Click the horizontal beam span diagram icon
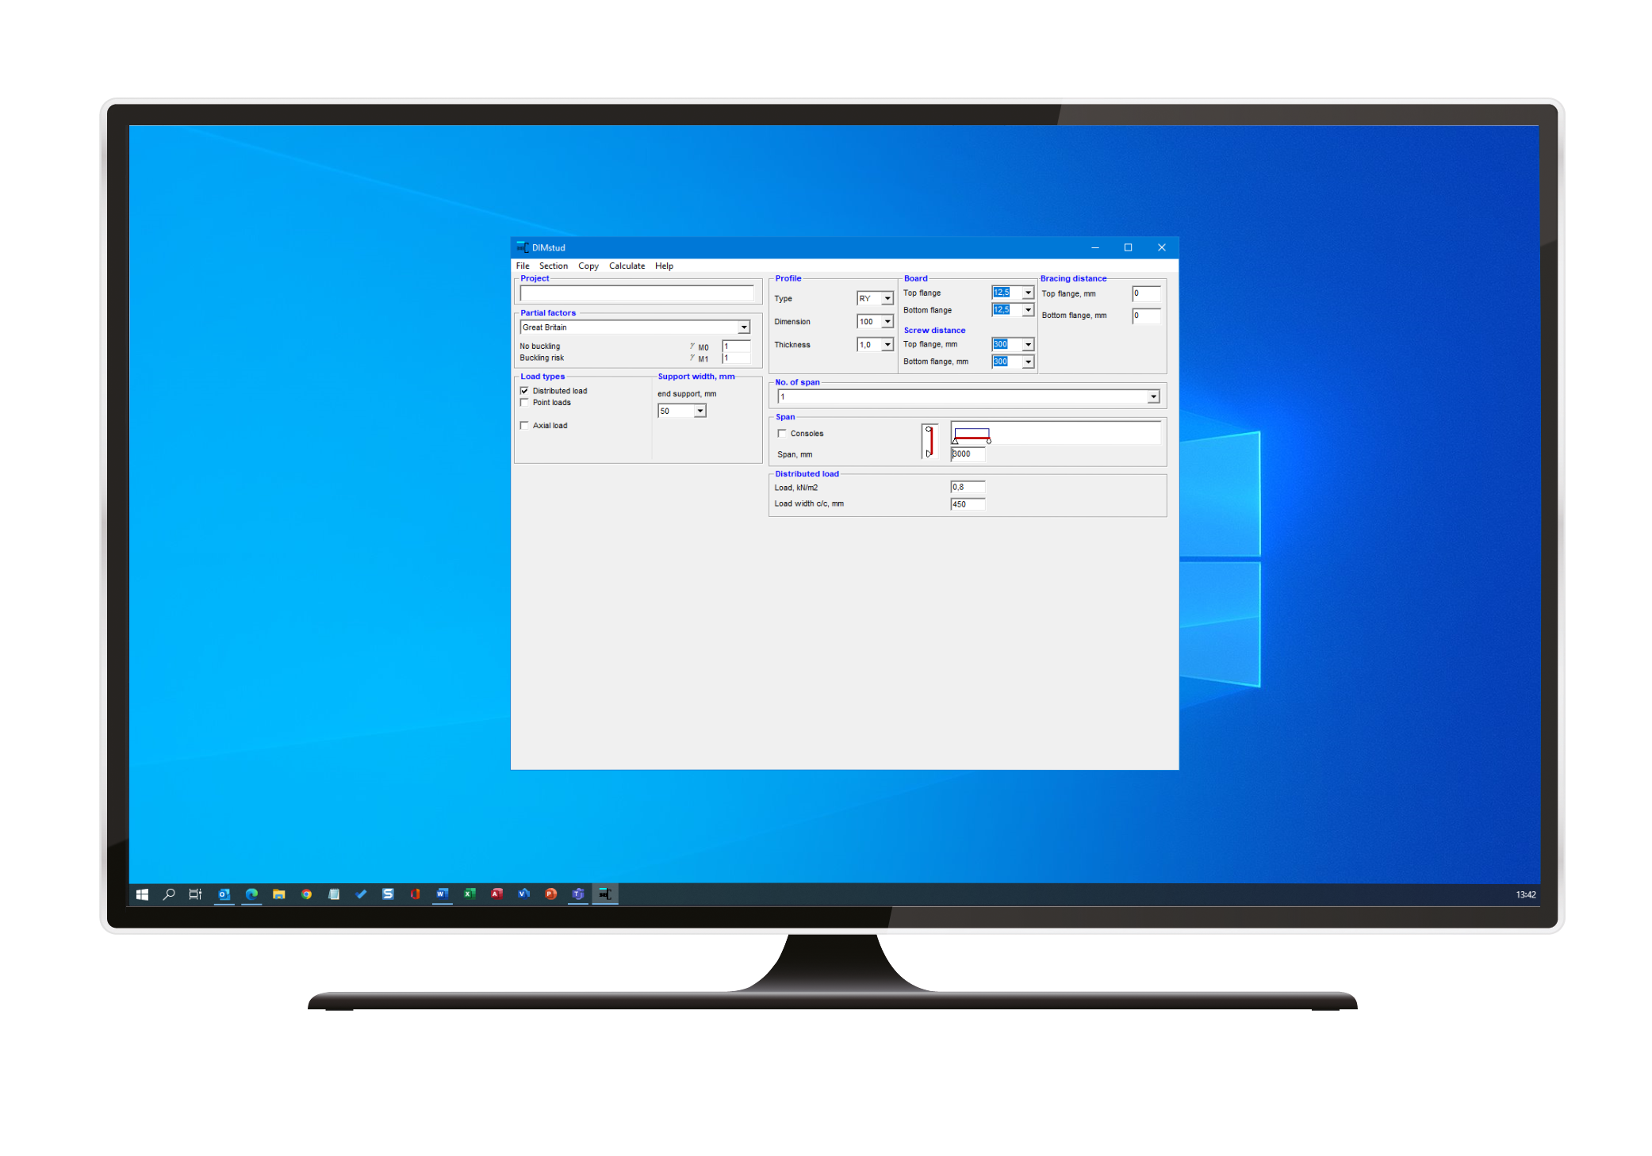The image size is (1652, 1156). tap(971, 435)
